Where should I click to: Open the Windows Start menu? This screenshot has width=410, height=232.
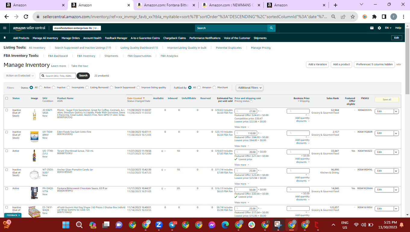tap(66, 225)
